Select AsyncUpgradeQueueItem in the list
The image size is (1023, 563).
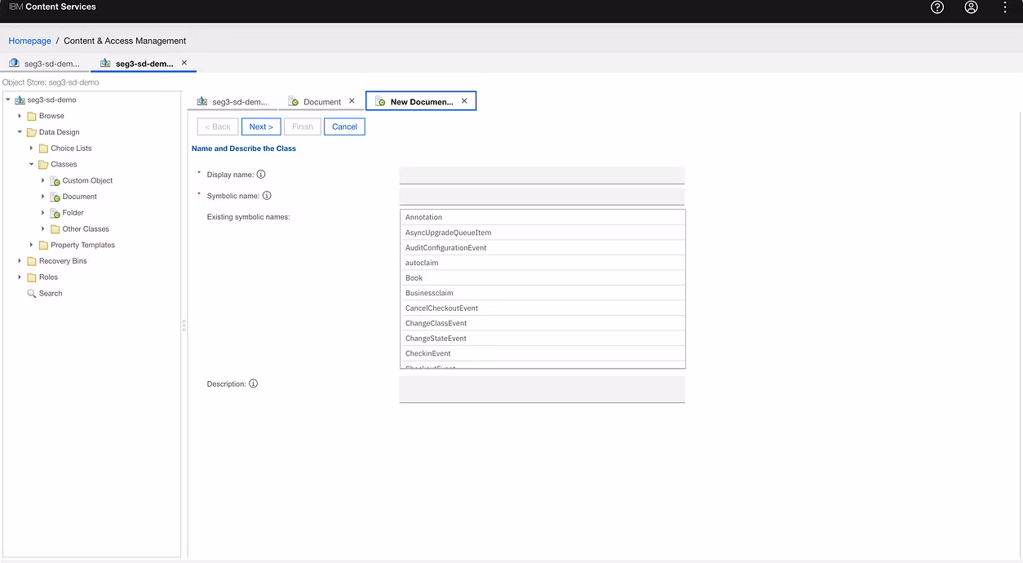click(542, 233)
